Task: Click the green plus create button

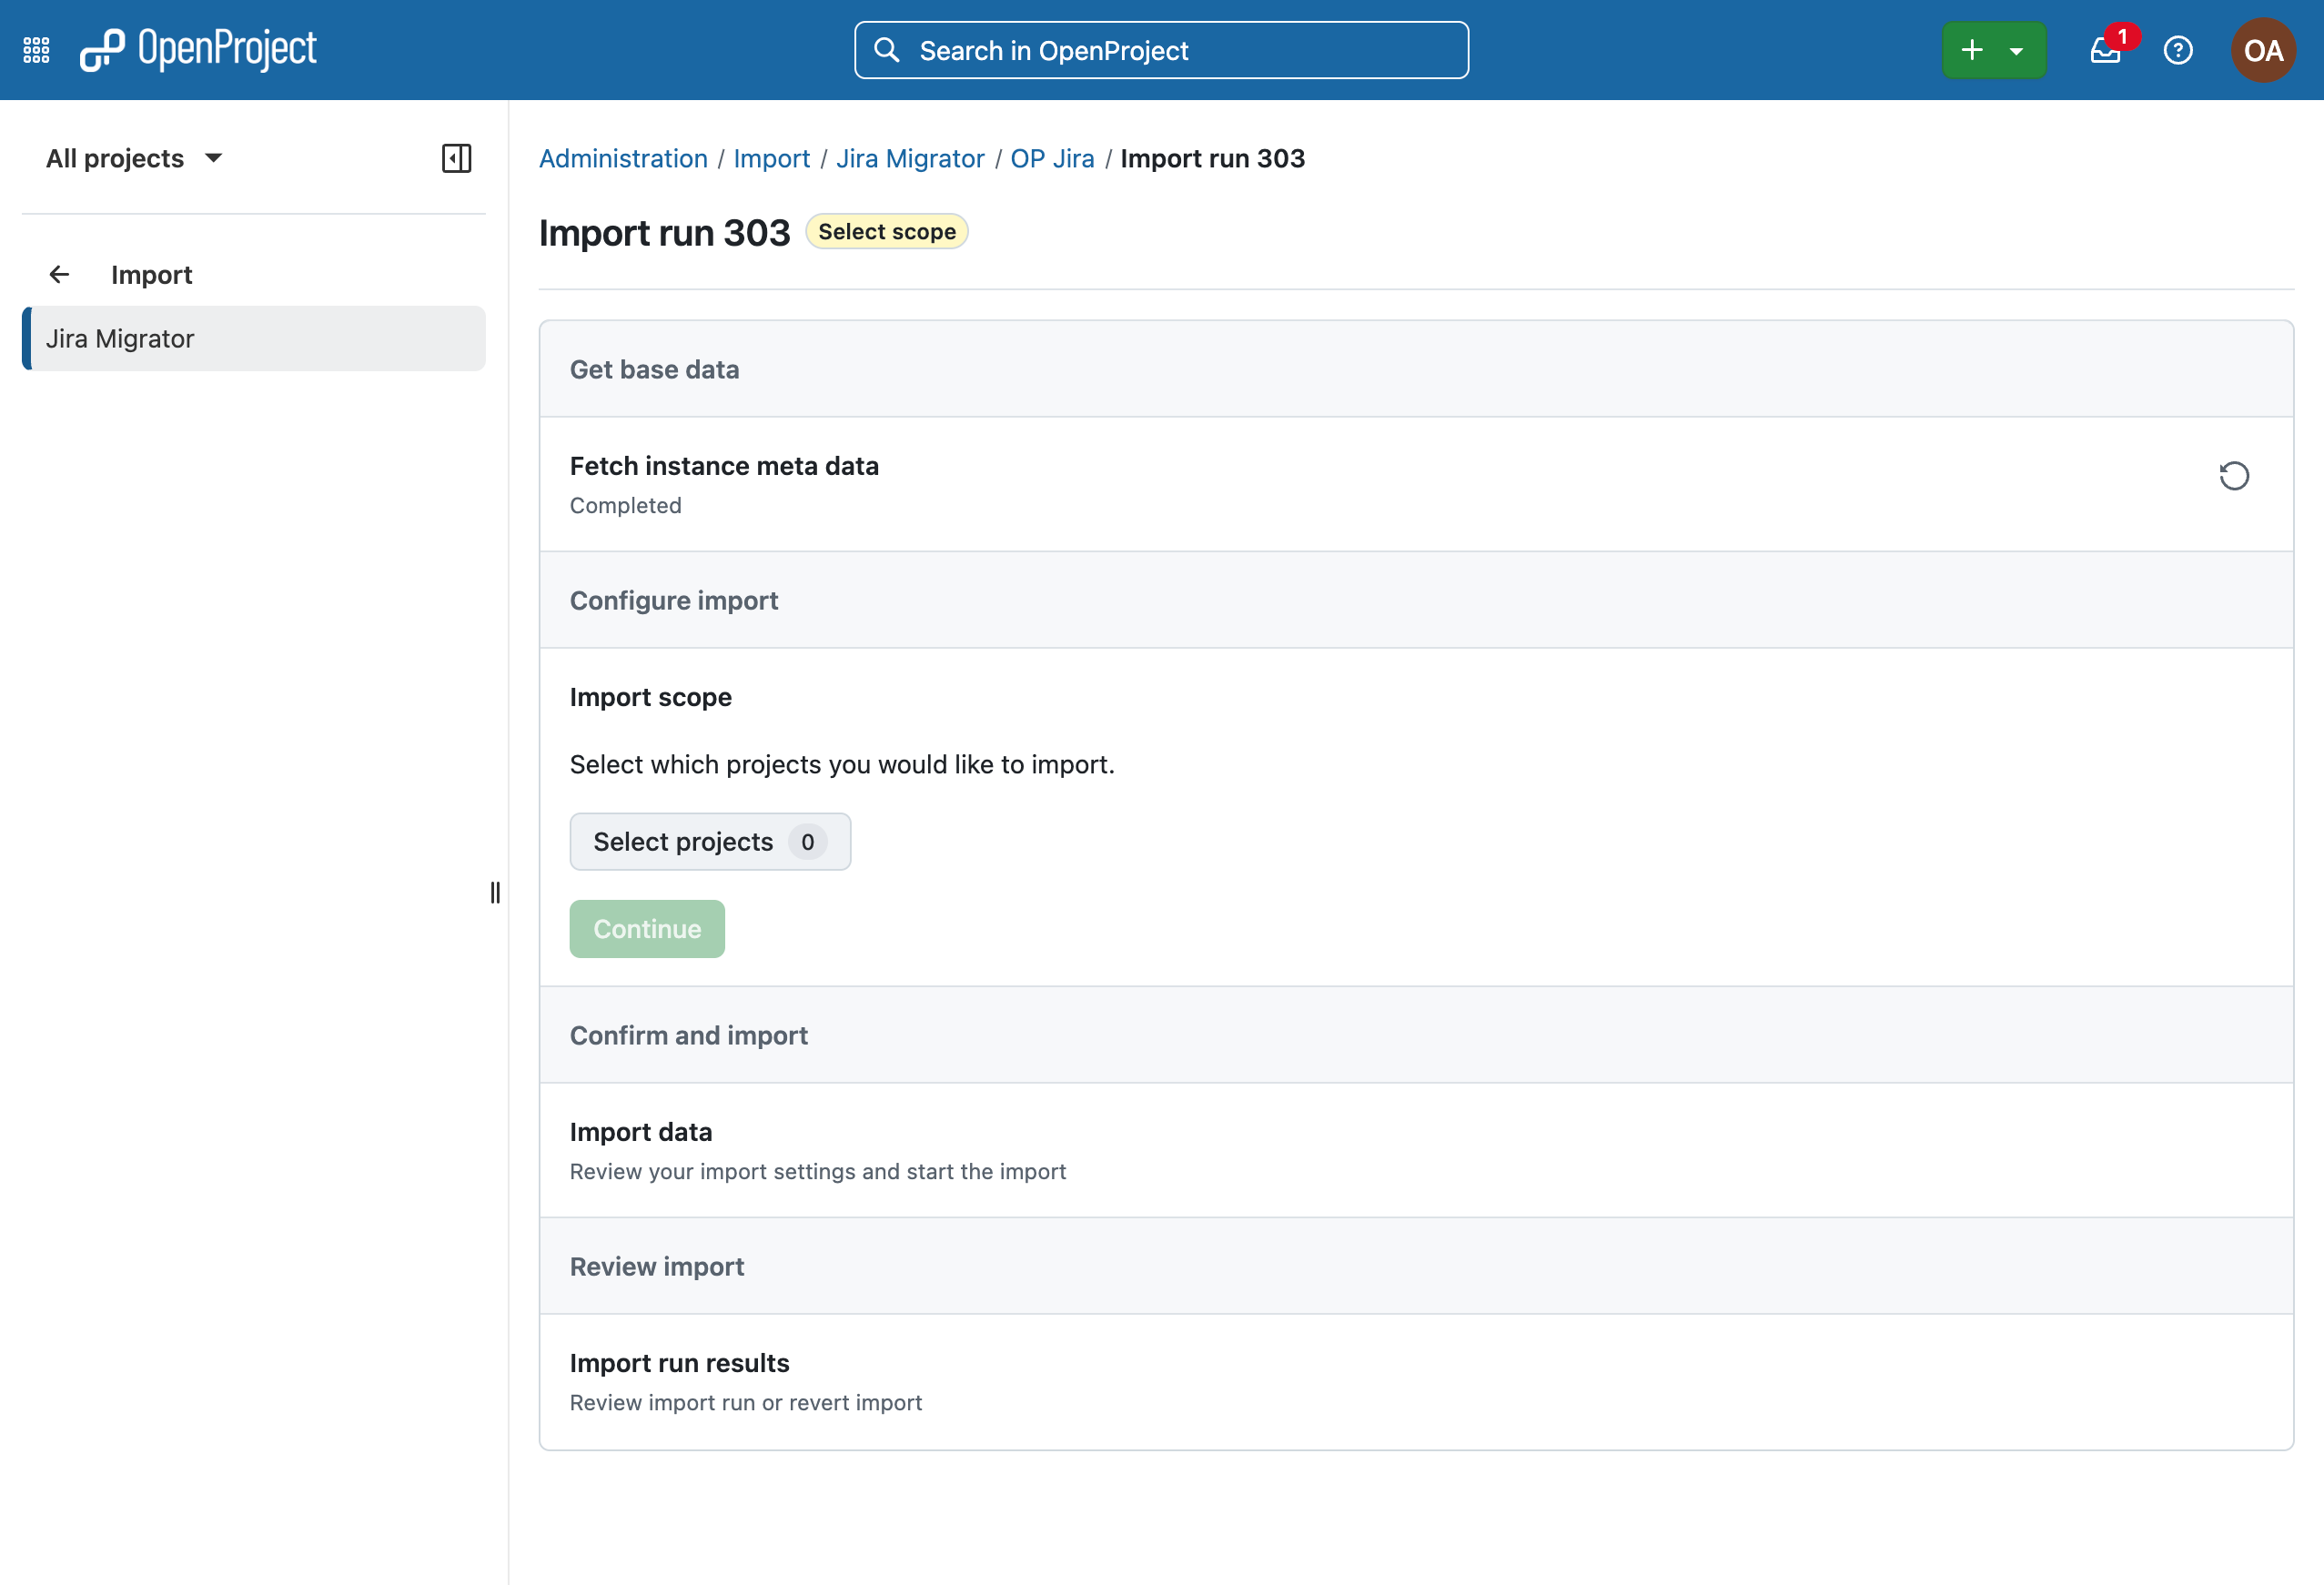Action: [x=1972, y=50]
